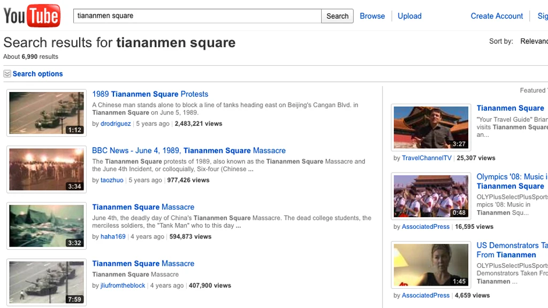Go to the Upload page
Screen dimensions: 548x308
pos(409,16)
